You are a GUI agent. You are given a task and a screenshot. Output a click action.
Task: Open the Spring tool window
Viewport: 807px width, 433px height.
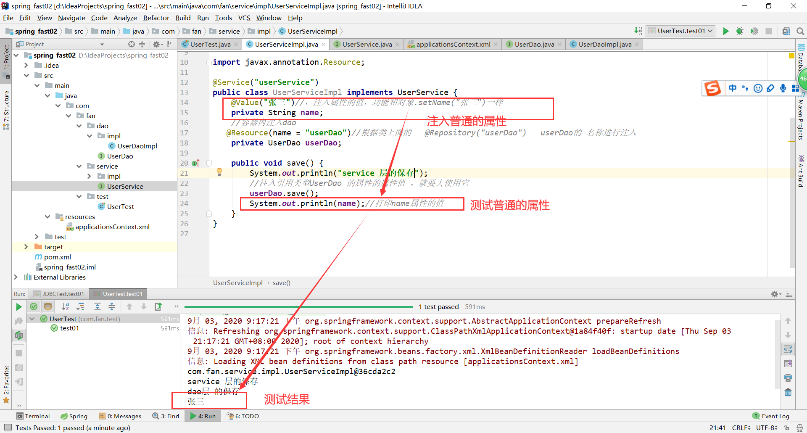(74, 416)
